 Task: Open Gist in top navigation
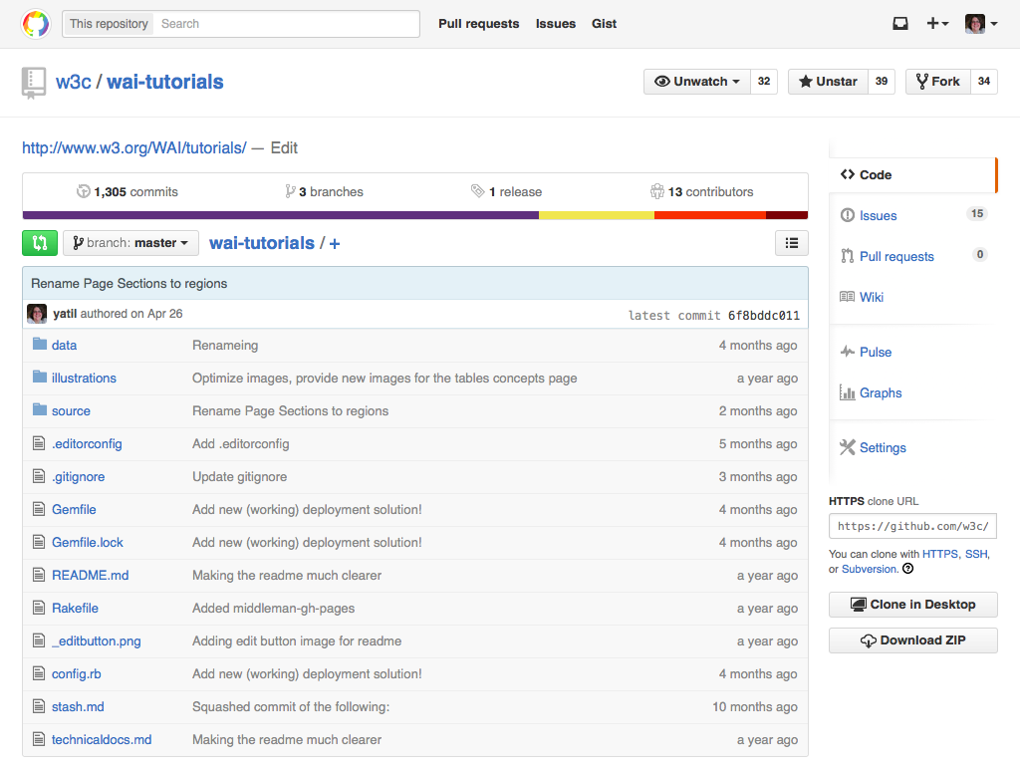click(x=604, y=24)
